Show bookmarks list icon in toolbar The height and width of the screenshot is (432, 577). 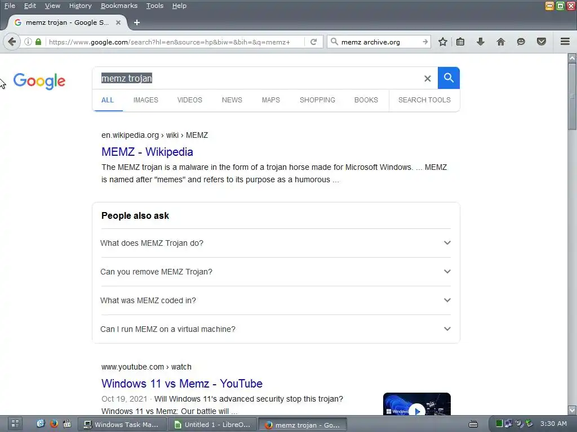[x=460, y=42]
